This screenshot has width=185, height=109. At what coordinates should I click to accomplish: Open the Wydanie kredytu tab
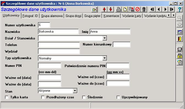pyautogui.click(x=155, y=16)
